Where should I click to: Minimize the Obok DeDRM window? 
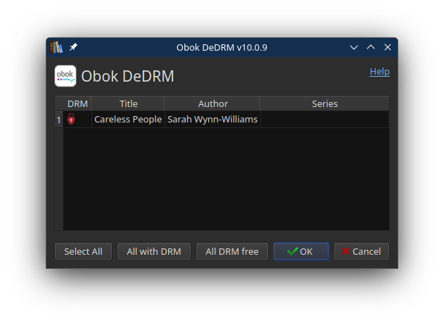pyautogui.click(x=354, y=47)
